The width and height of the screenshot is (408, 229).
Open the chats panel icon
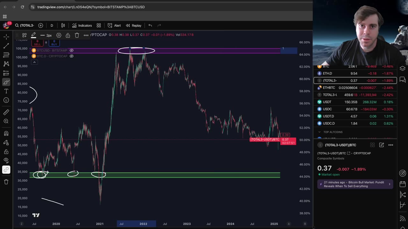click(403, 80)
